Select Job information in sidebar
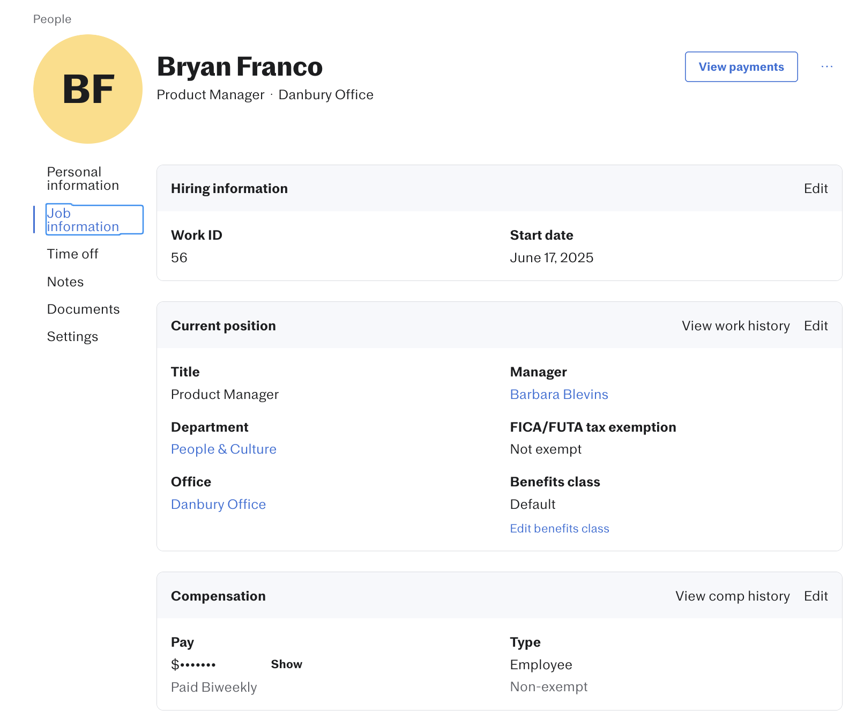This screenshot has width=864, height=725. tap(94, 220)
